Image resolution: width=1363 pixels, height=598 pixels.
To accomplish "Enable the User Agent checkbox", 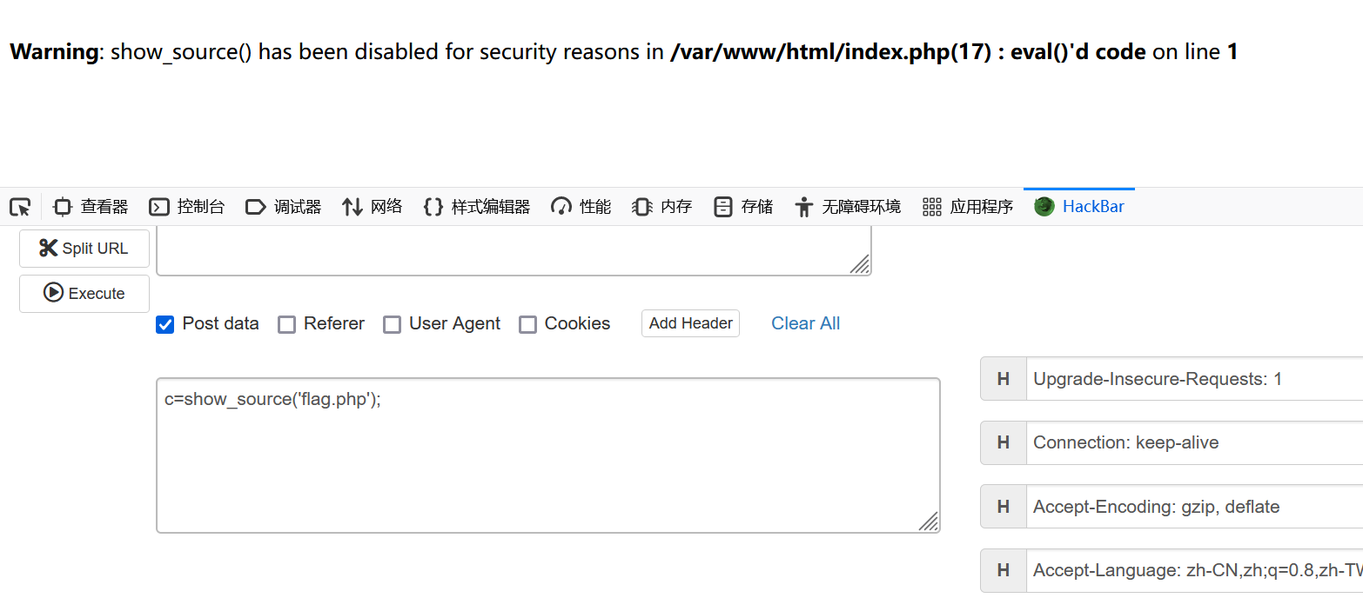I will [393, 324].
